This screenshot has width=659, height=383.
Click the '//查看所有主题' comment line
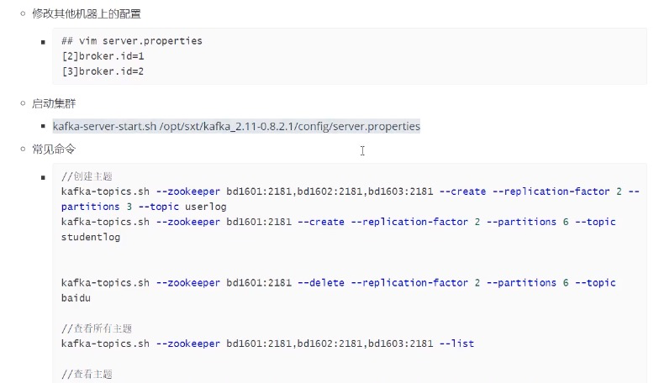(x=97, y=328)
